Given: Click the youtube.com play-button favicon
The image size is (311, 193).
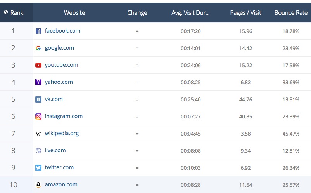Looking at the screenshot, I should pos(38,65).
